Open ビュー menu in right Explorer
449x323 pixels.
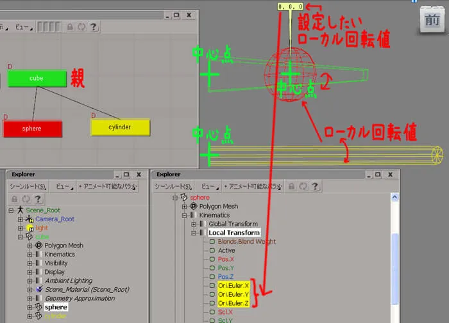[209, 187]
